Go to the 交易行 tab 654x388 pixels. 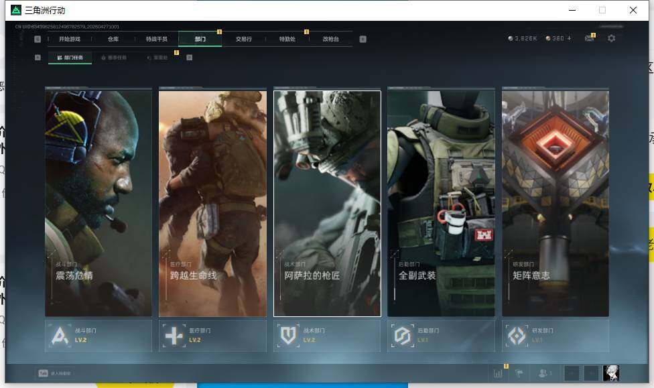click(x=244, y=39)
